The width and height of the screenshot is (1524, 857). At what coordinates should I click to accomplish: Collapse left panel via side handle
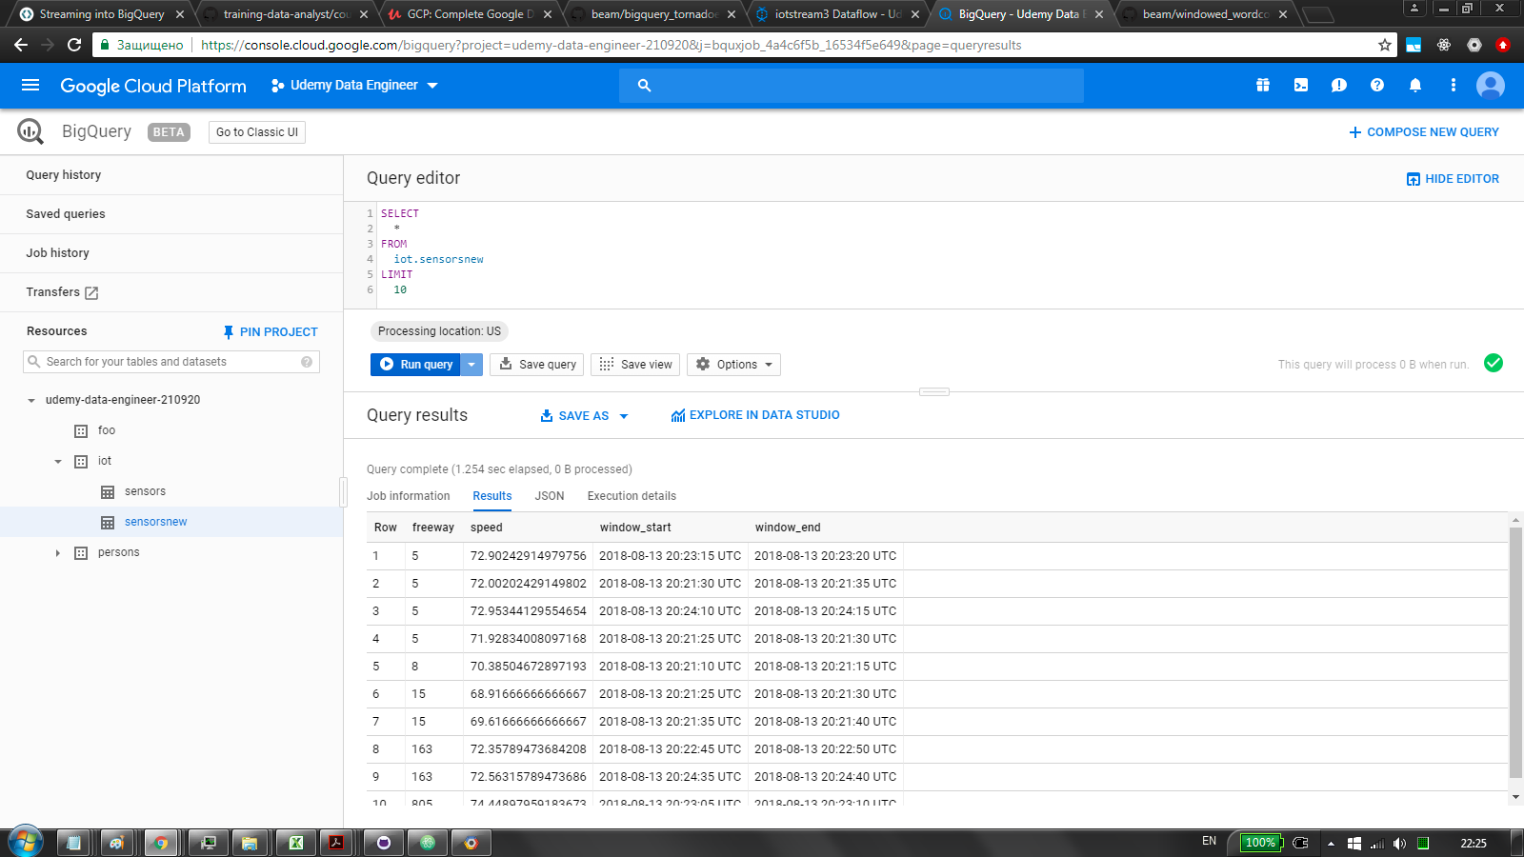click(343, 492)
